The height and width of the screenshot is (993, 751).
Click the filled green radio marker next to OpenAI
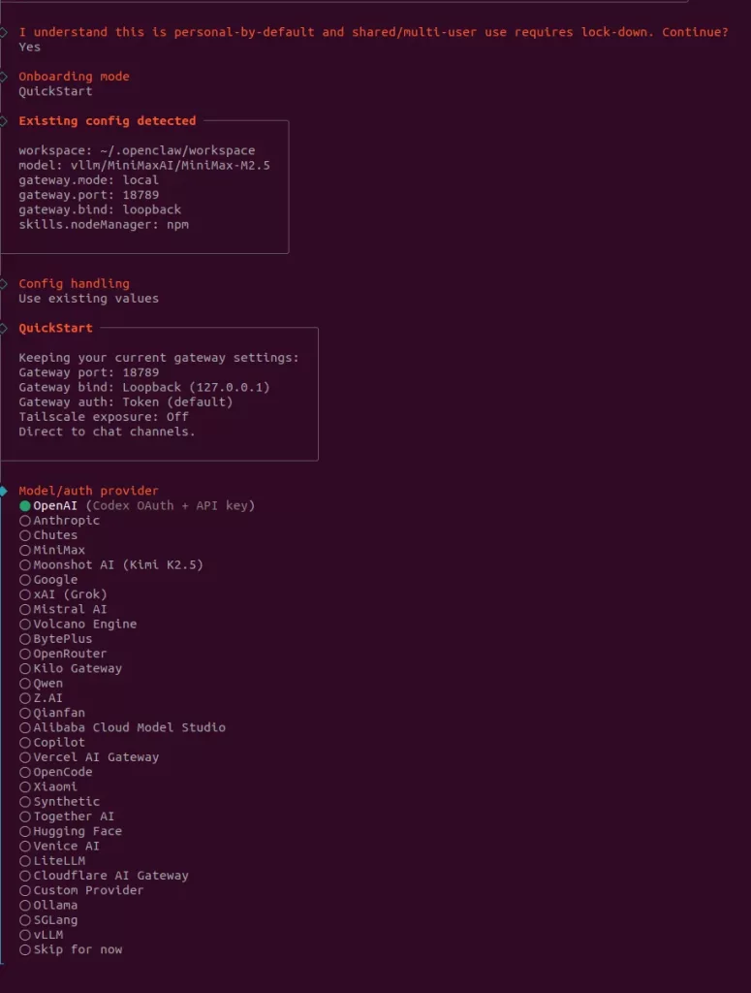tap(24, 505)
